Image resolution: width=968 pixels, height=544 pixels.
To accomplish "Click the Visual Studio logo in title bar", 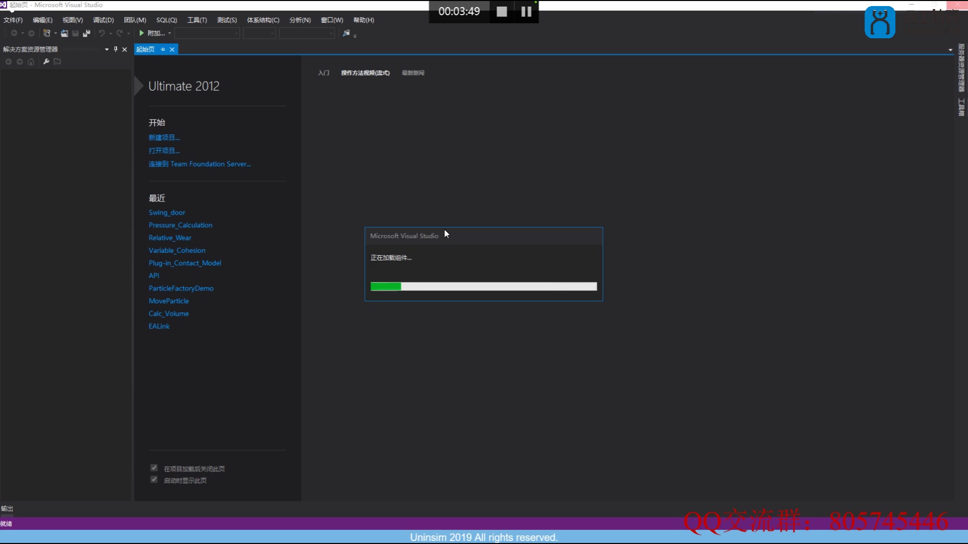I will (x=4, y=5).
